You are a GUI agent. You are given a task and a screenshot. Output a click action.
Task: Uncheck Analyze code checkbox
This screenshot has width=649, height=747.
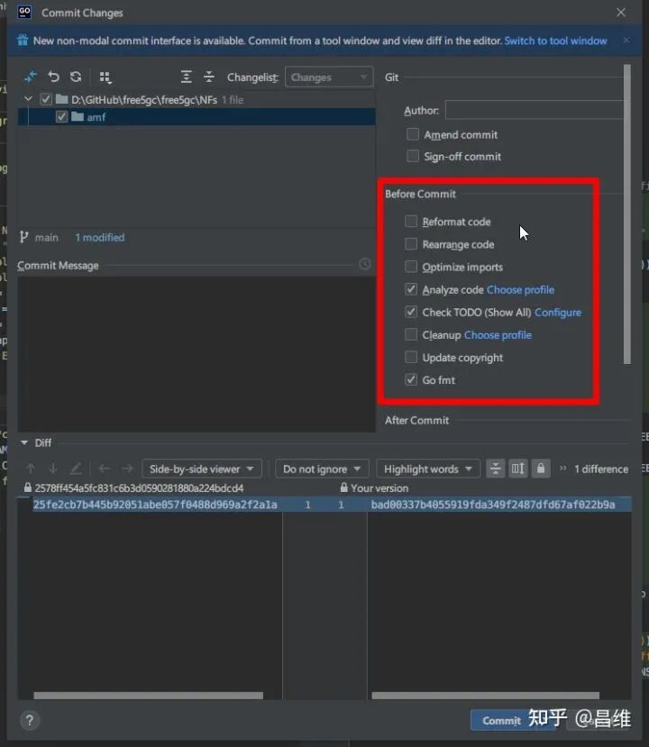click(411, 289)
